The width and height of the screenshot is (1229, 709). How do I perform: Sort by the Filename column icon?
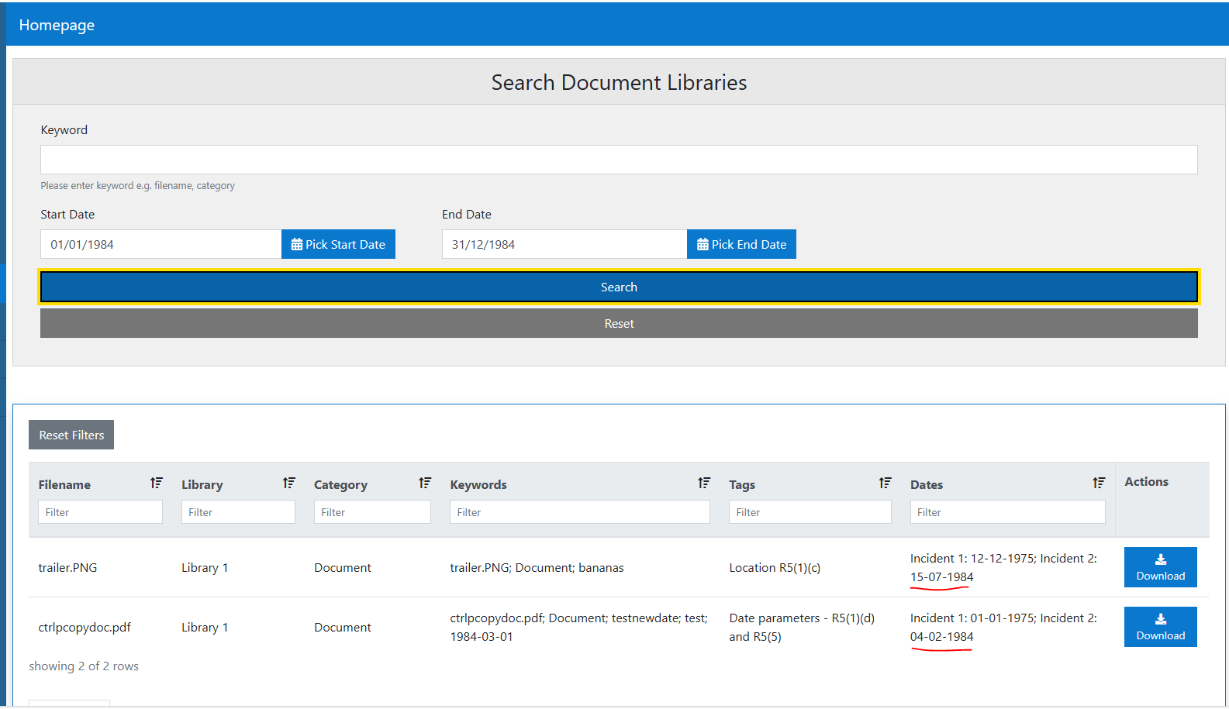tap(157, 484)
